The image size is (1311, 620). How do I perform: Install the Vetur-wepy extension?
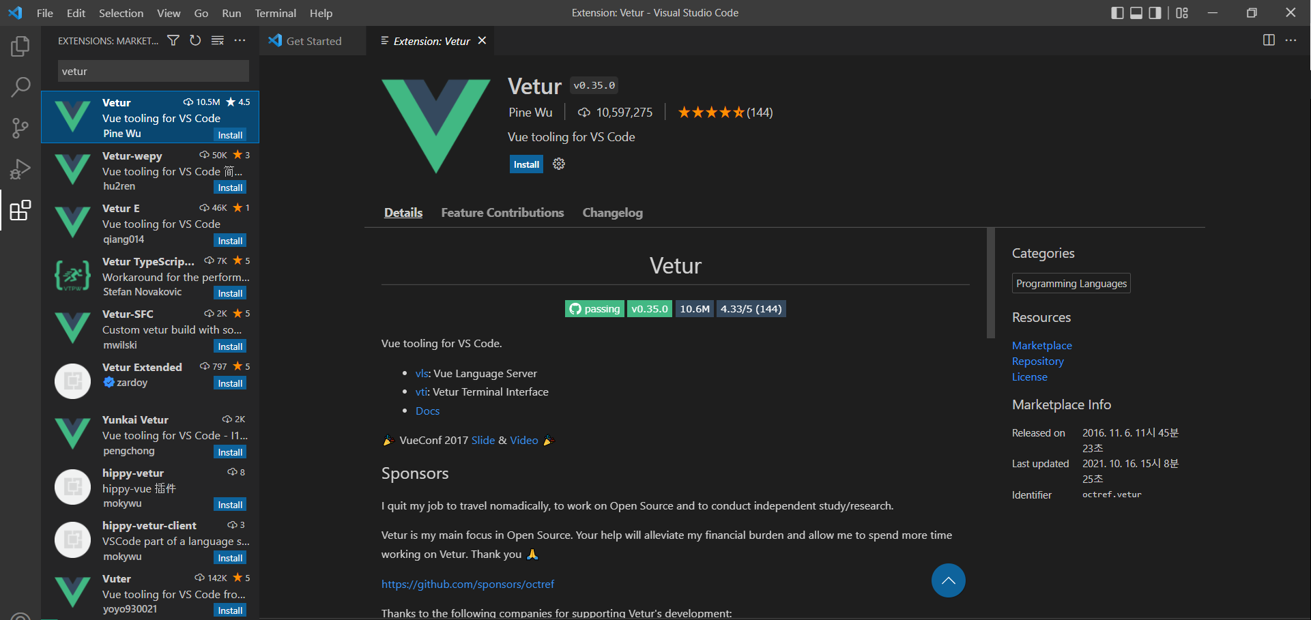[x=230, y=188]
